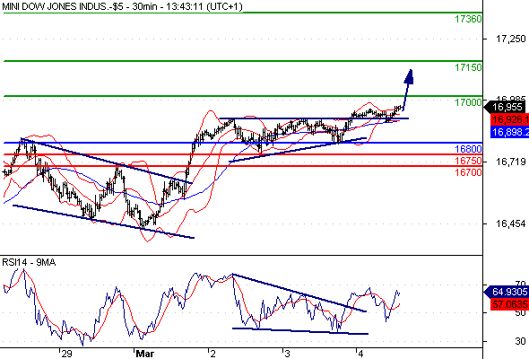The height and width of the screenshot is (359, 529).
Task: Click the green 17150 resistance label
Action: (x=468, y=67)
